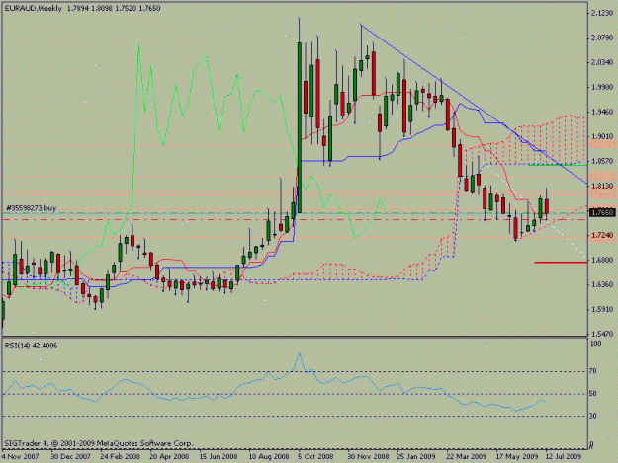Click the 17 May 2009 date label
Image resolution: width=618 pixels, height=463 pixels.
tap(517, 456)
